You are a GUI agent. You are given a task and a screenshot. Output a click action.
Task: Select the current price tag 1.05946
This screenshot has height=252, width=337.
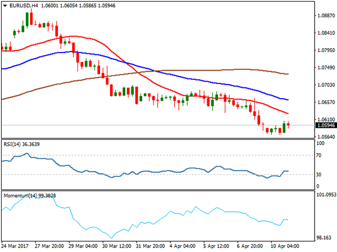[x=326, y=125]
